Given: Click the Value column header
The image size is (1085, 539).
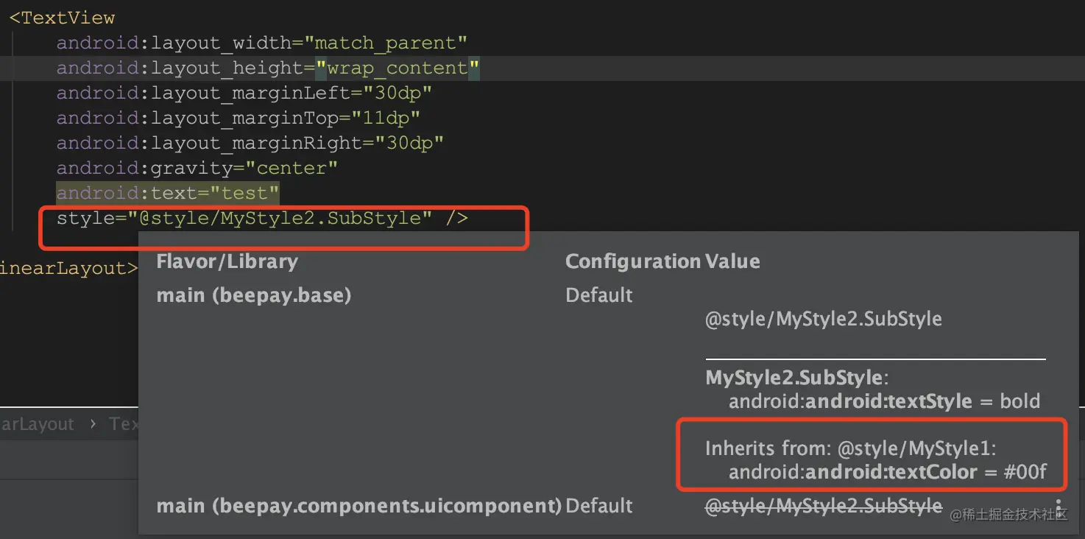Looking at the screenshot, I should [x=732, y=261].
